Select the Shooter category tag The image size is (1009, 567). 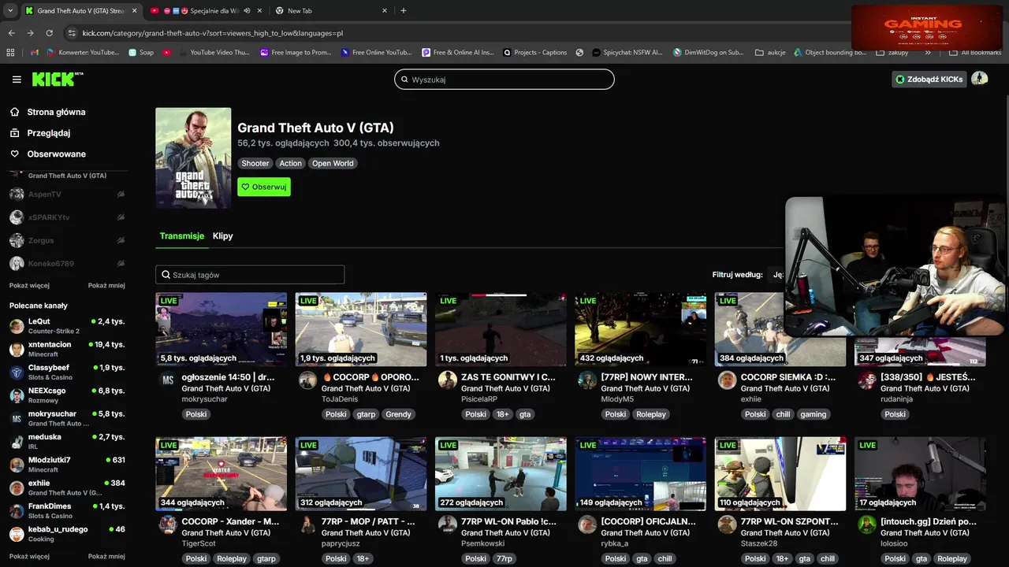coord(255,163)
